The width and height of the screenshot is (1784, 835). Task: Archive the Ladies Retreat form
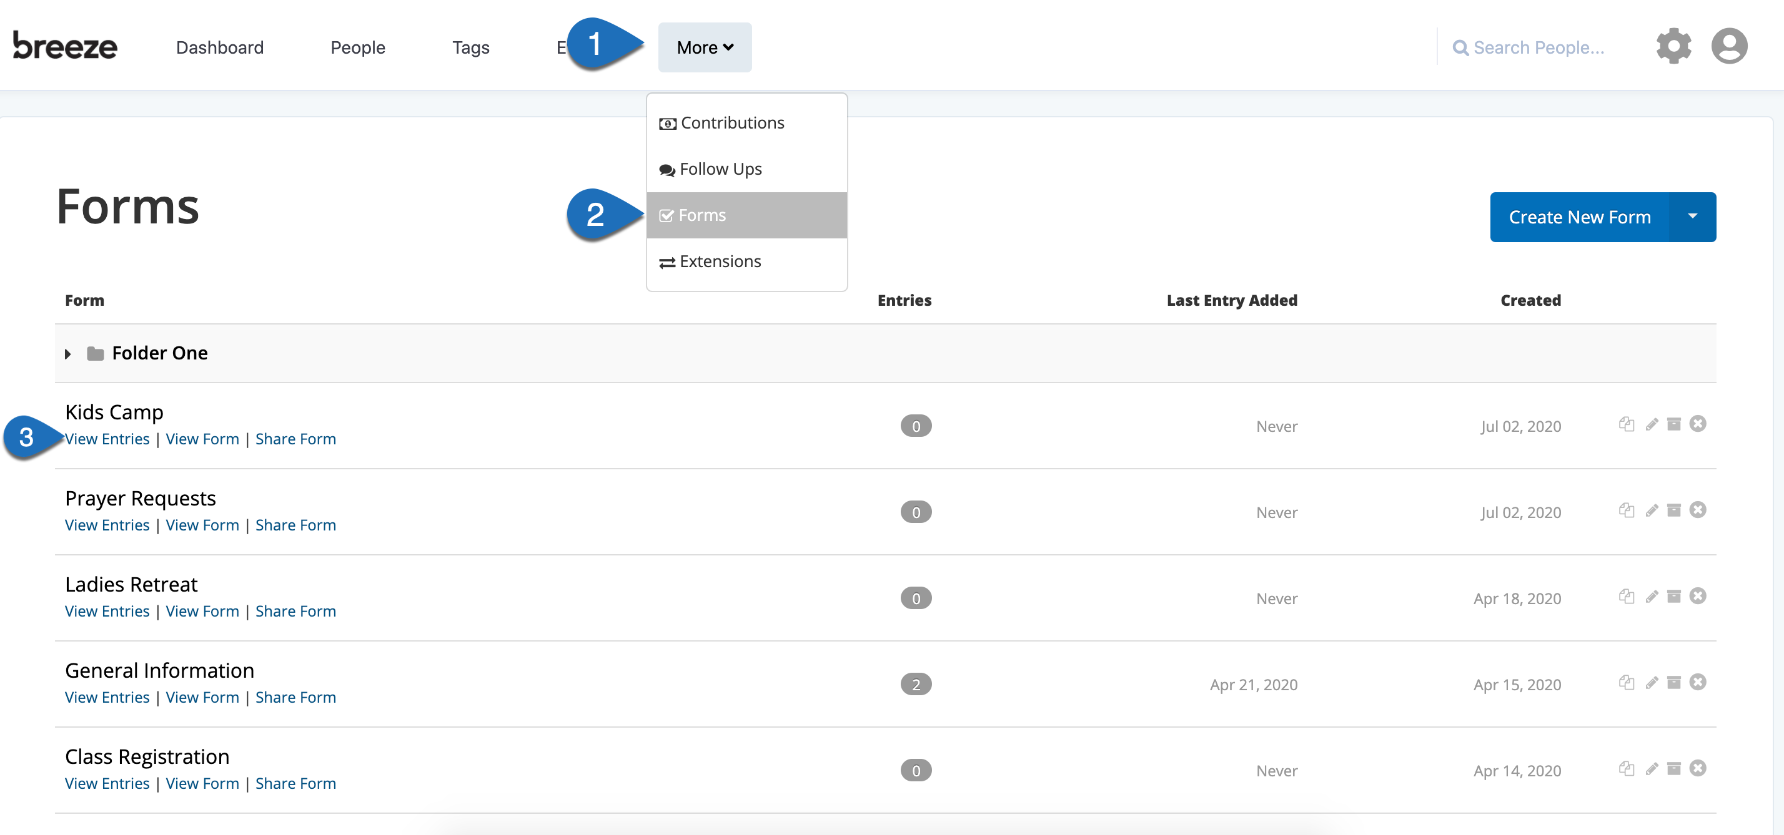[x=1674, y=597]
